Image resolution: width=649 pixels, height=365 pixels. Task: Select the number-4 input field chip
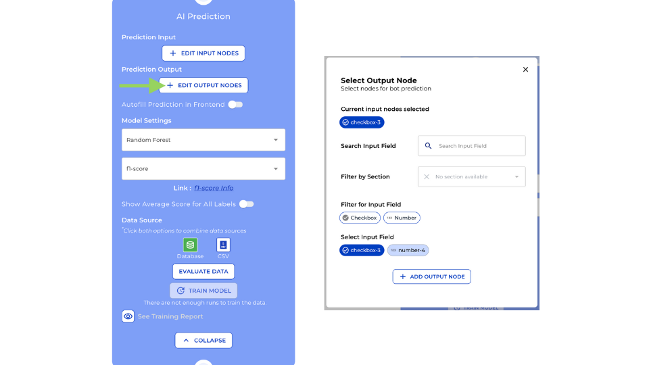408,250
